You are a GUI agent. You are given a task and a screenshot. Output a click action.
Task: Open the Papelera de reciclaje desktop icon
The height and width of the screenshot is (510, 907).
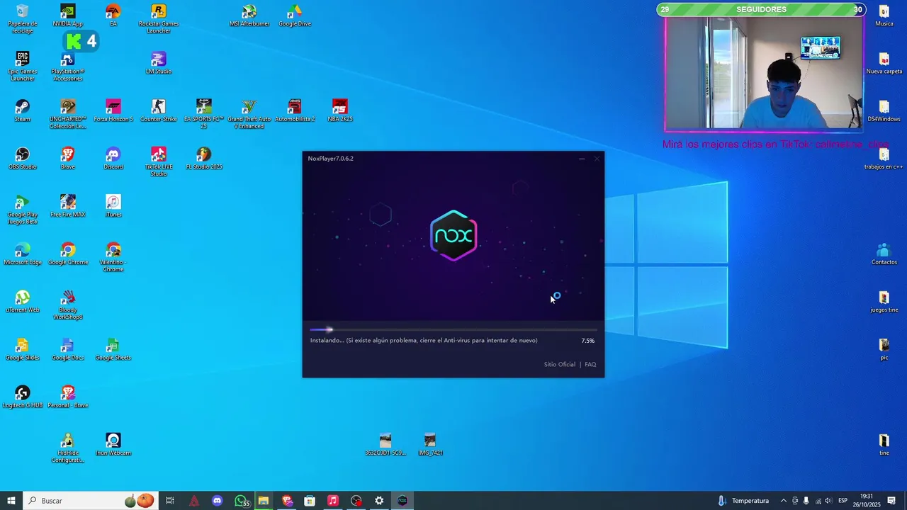(23, 18)
